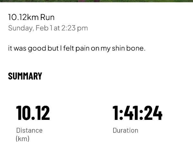Tap the 1:41:24 duration value

tap(137, 113)
